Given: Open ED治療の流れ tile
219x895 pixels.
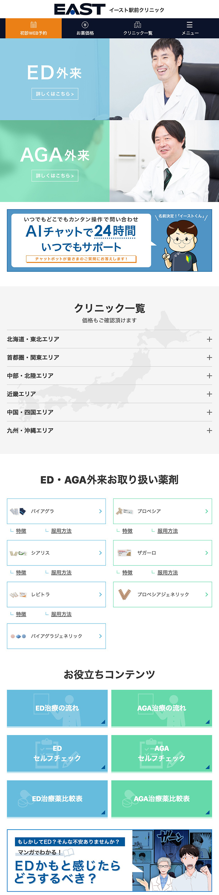Looking at the screenshot, I should coord(57,708).
